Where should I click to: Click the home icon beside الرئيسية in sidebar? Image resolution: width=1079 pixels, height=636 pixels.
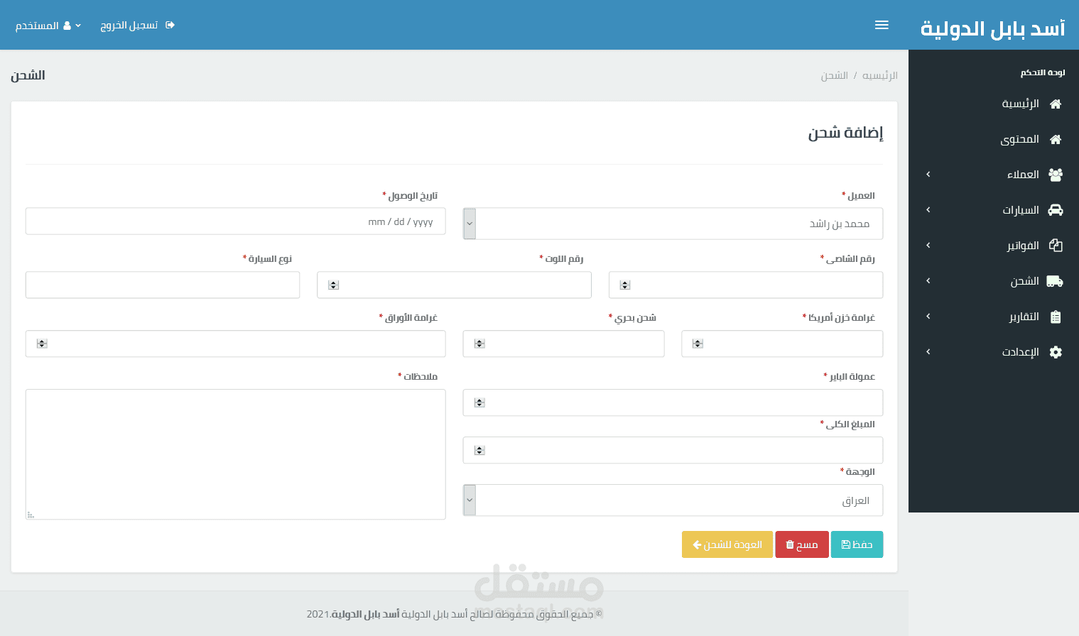point(1056,104)
